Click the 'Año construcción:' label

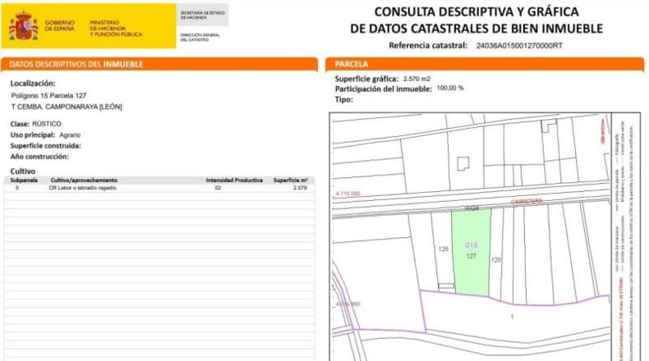click(39, 157)
